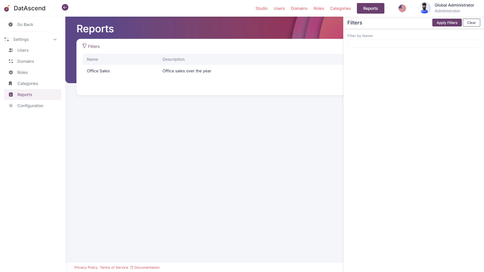Switch to the Domains navigation tab
Image resolution: width=484 pixels, height=272 pixels.
click(x=299, y=8)
